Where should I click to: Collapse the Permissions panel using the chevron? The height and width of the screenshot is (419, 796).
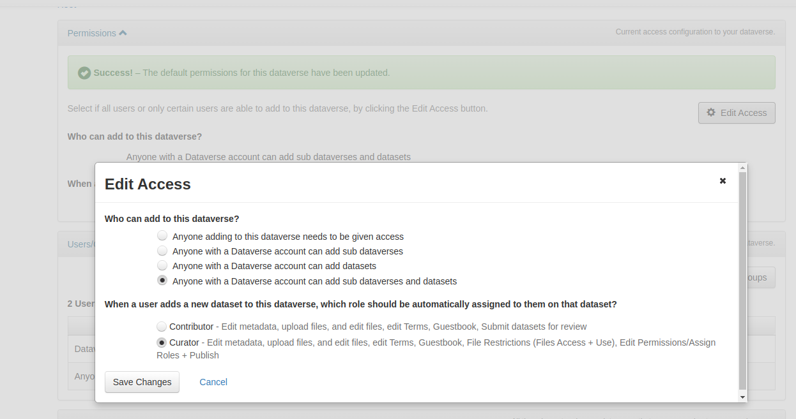pyautogui.click(x=123, y=33)
